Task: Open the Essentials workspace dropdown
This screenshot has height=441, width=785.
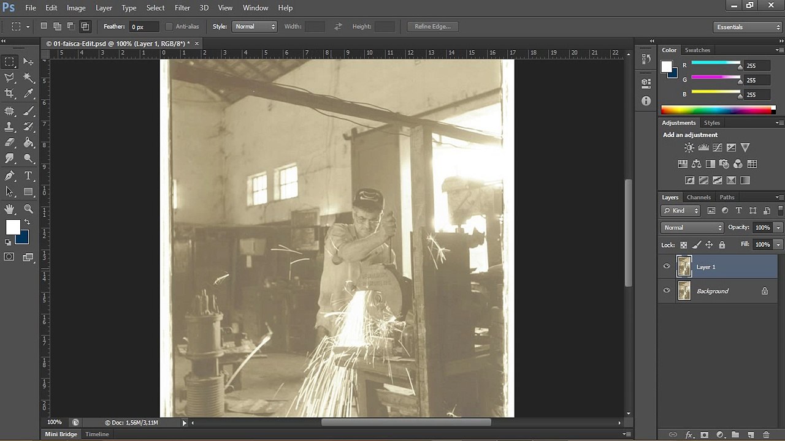Action: pos(748,27)
